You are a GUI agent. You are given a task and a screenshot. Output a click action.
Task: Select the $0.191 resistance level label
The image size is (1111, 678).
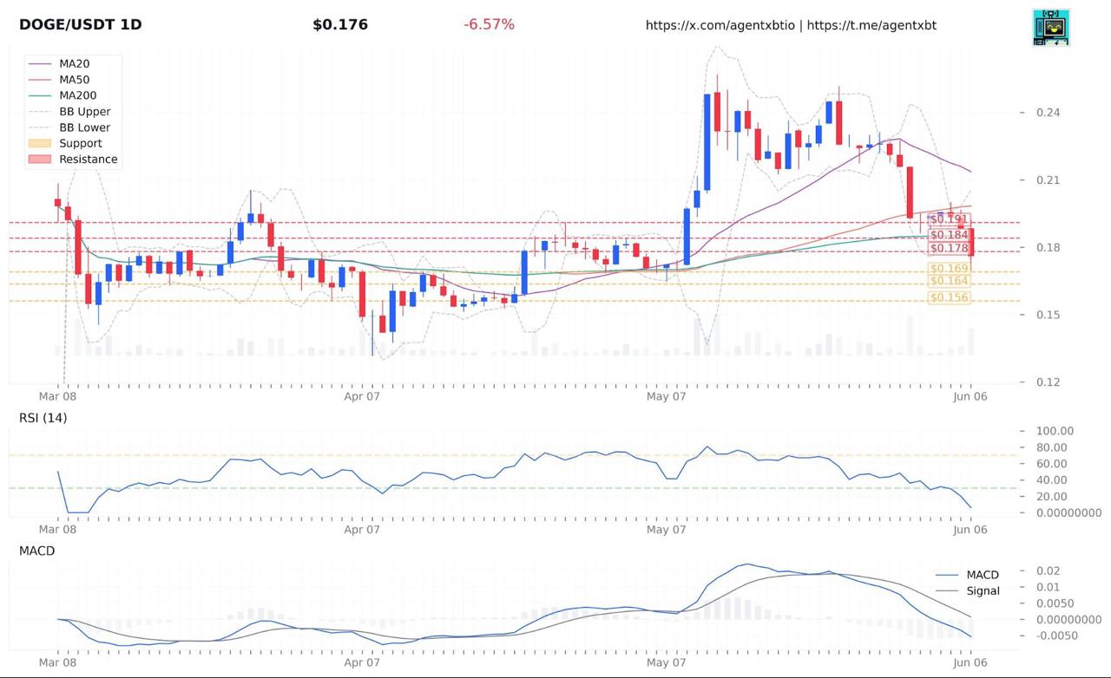point(949,219)
